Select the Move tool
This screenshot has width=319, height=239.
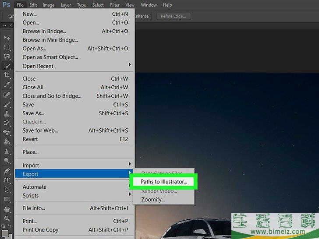click(7, 38)
